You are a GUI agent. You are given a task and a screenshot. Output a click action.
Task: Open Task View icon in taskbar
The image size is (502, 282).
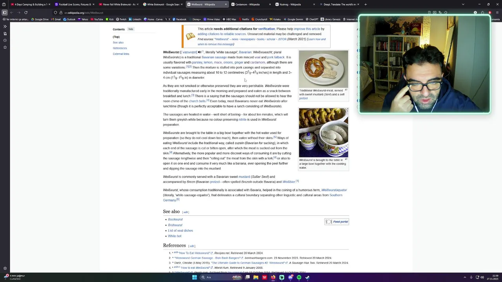point(247,277)
